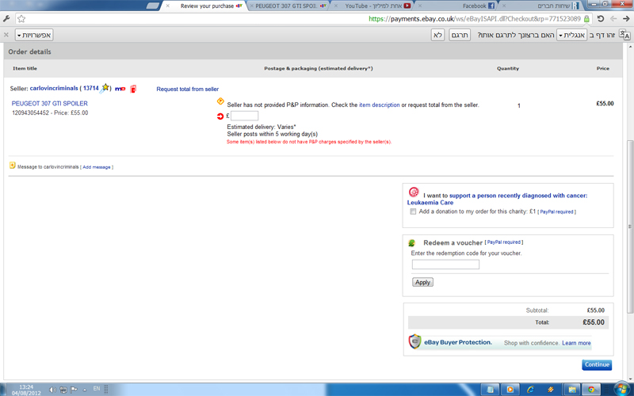Switch to the Facebook tab
Image resolution: width=634 pixels, height=396 pixels.
479,6
